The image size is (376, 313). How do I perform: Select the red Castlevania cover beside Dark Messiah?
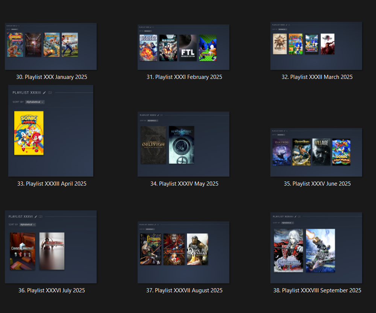[174, 249]
